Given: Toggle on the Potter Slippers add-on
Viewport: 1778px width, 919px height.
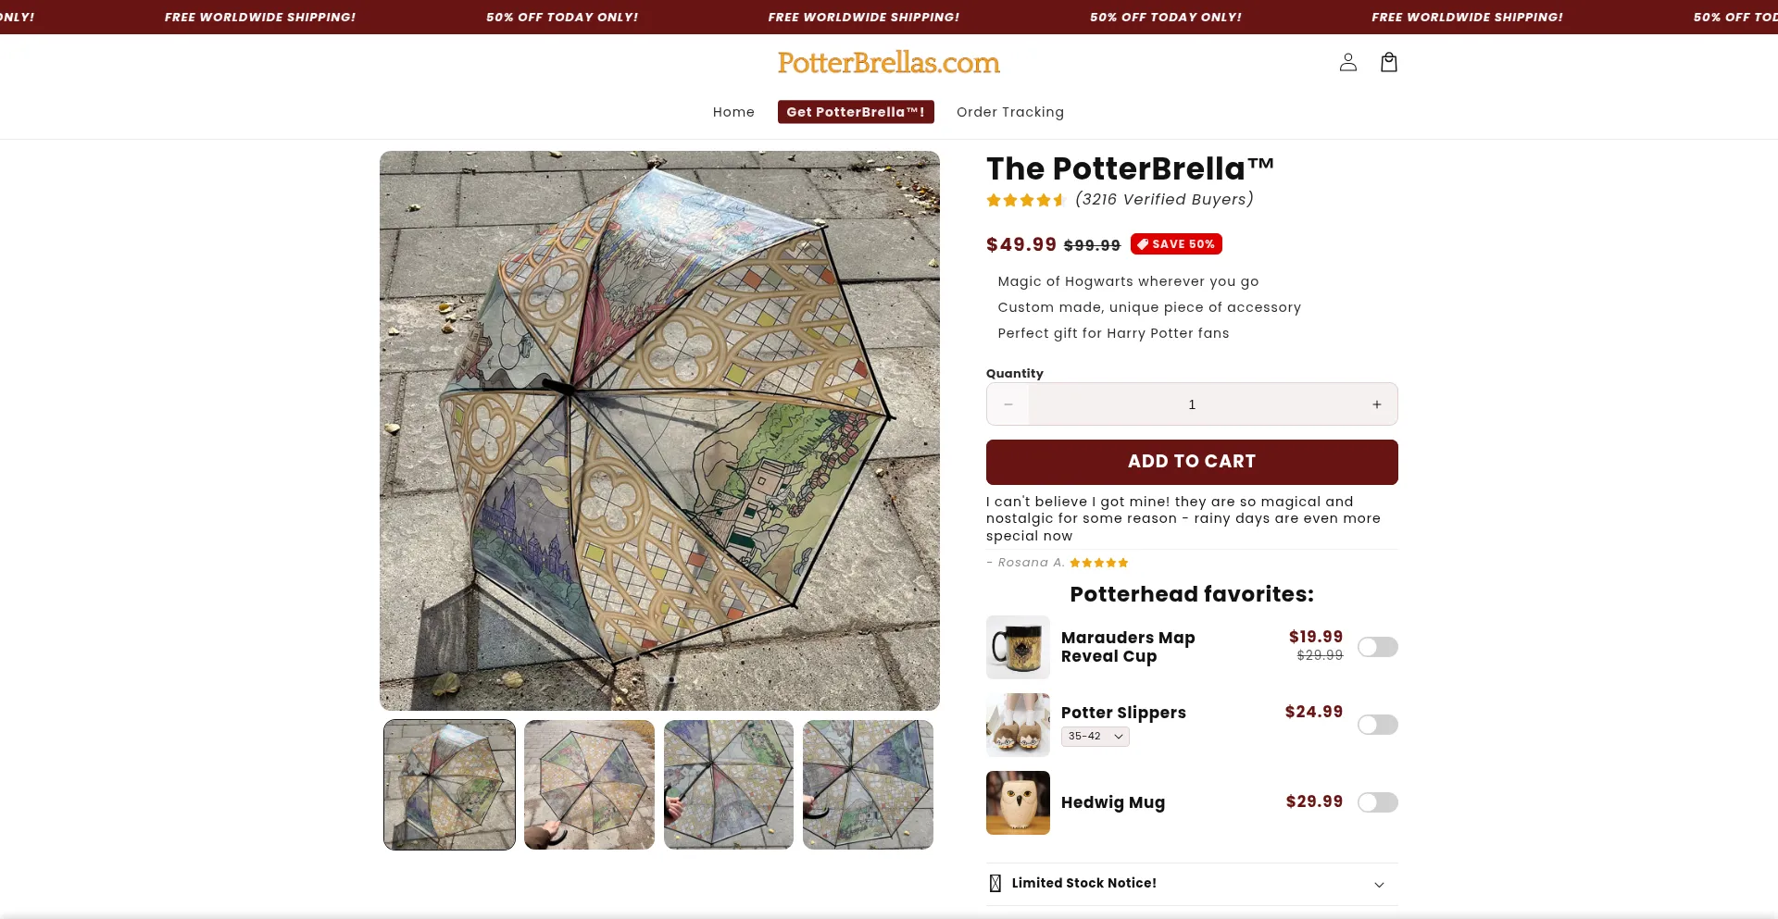Looking at the screenshot, I should (x=1378, y=725).
